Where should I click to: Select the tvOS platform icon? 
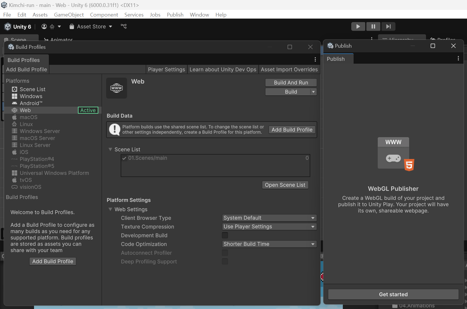15,180
